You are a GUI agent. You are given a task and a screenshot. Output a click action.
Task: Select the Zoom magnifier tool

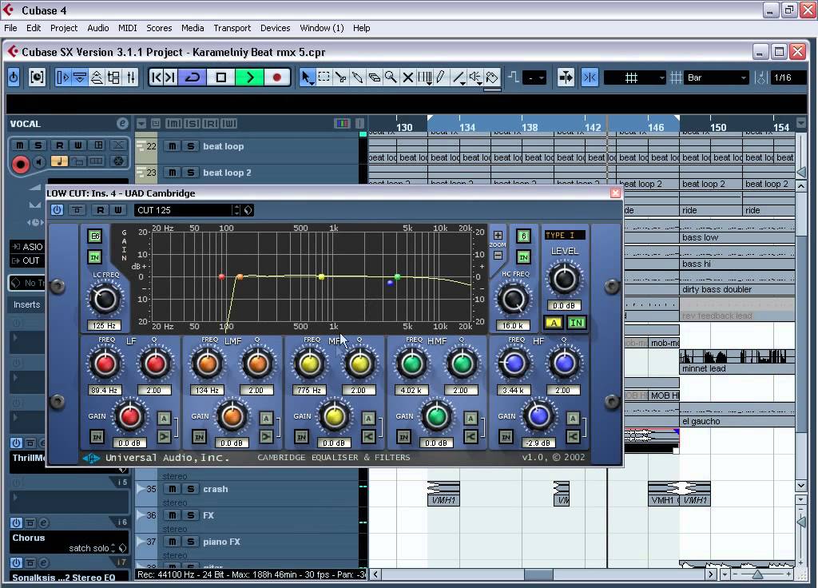pyautogui.click(x=391, y=77)
